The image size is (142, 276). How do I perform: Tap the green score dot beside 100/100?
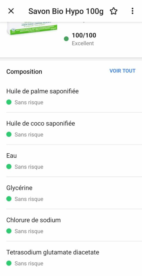point(66,39)
